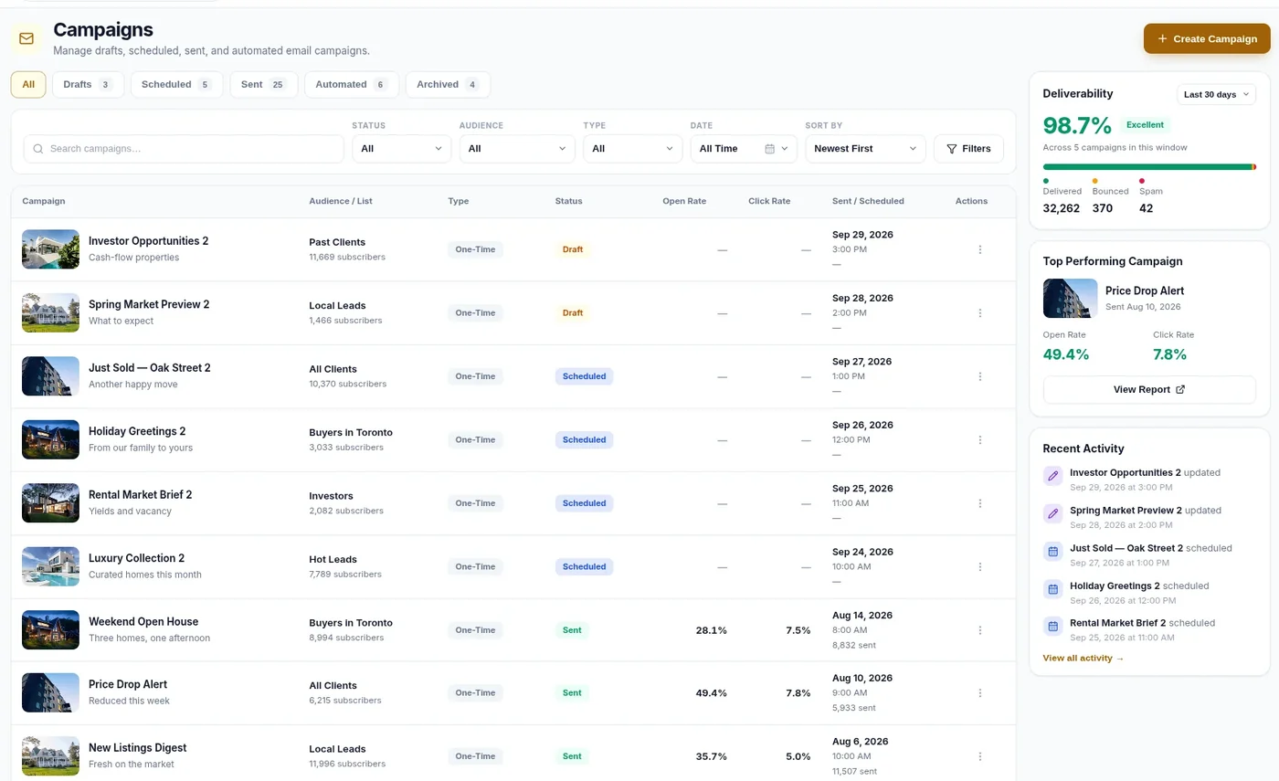Open actions menu for Rental Market Brief 2

click(980, 503)
